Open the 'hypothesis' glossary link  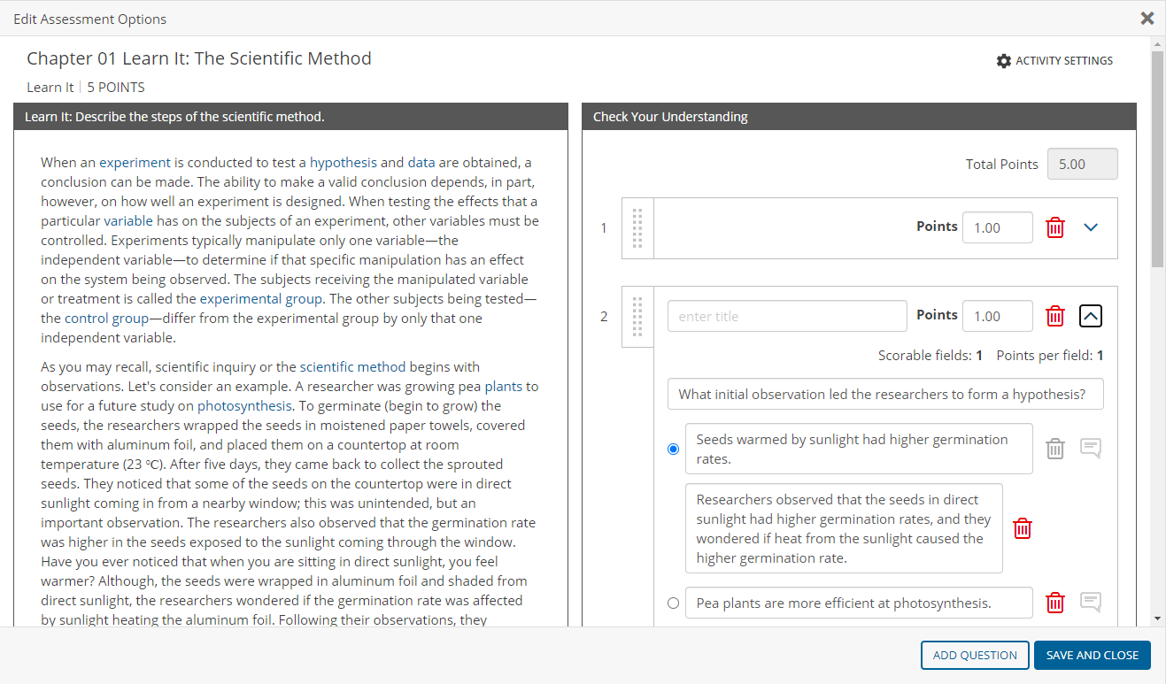(x=343, y=163)
